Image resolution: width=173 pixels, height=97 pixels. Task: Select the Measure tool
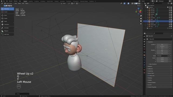tap(7, 31)
